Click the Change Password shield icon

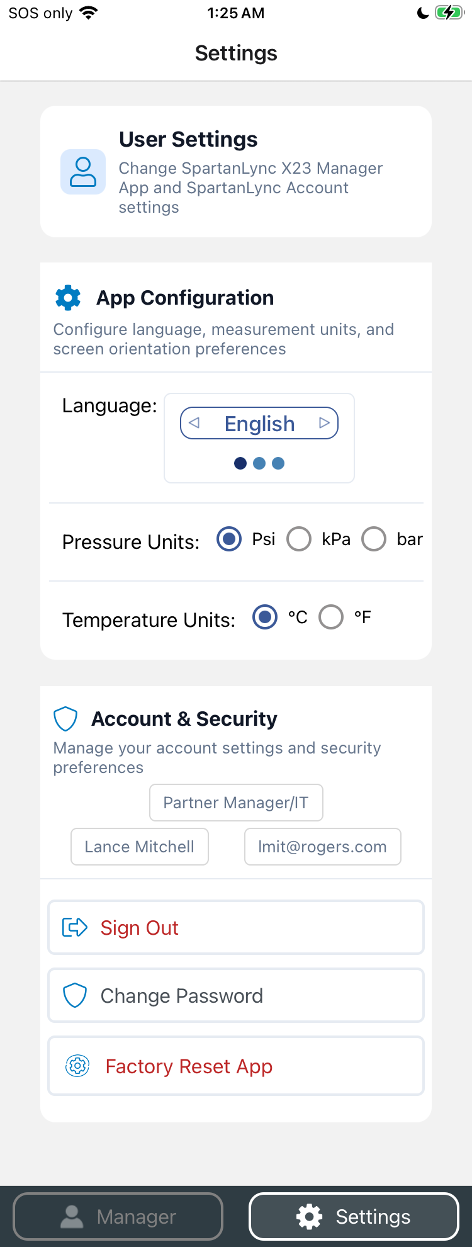[x=75, y=995]
